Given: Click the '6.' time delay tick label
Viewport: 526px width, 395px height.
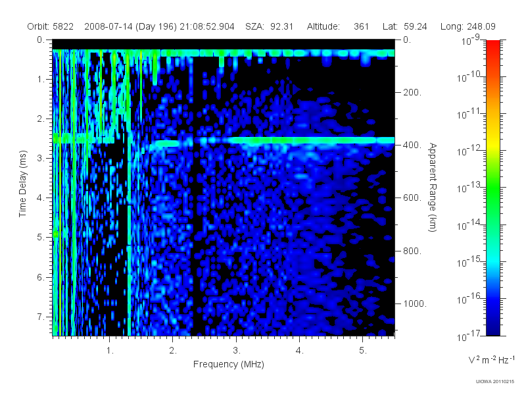Looking at the screenshot, I should (x=41, y=277).
